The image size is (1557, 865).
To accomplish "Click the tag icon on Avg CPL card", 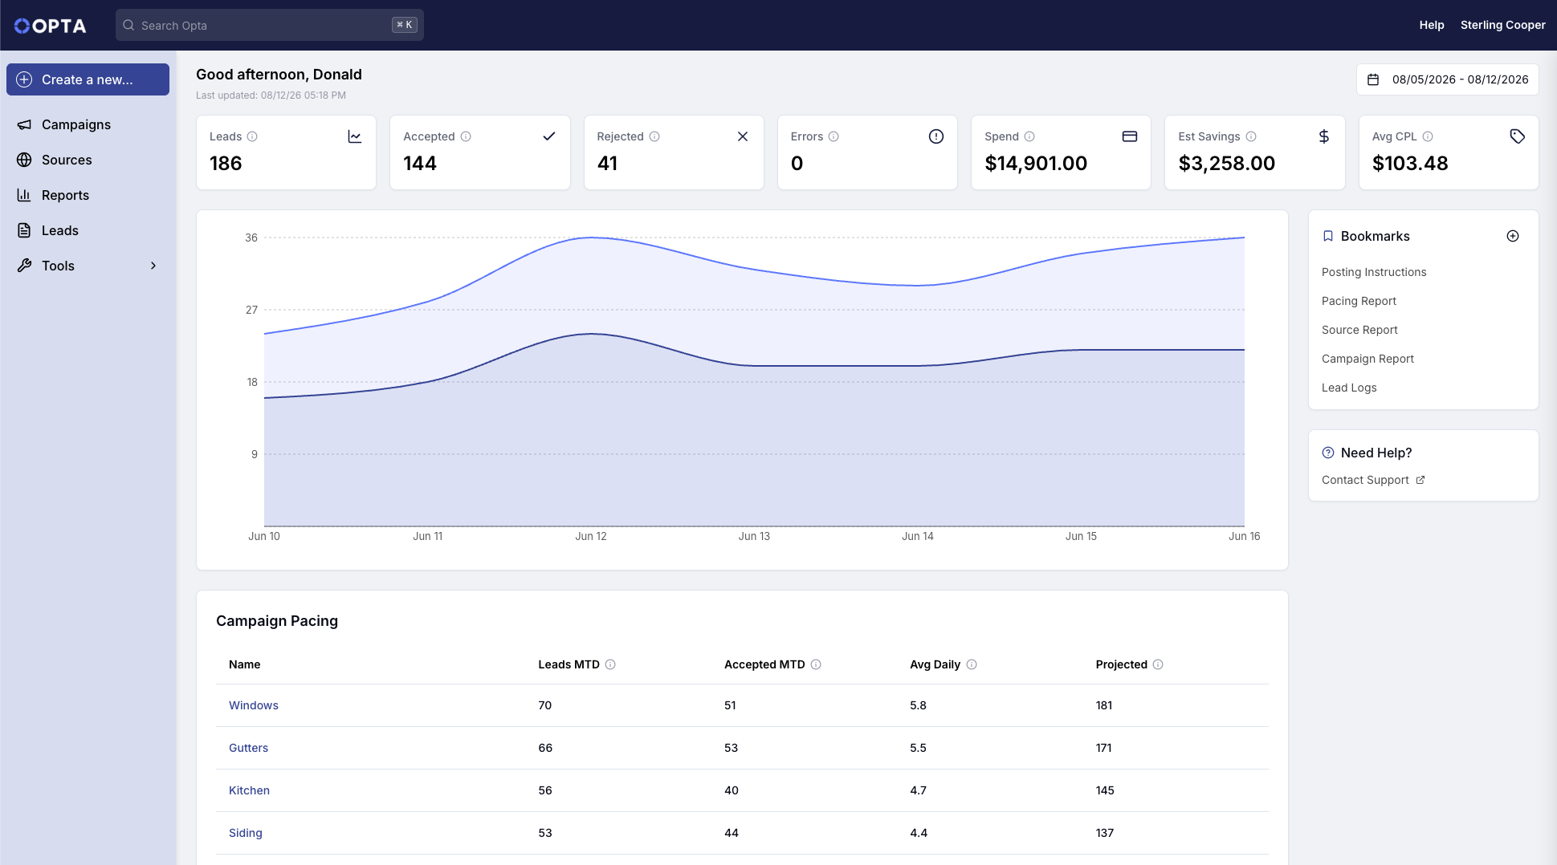I will coord(1518,136).
